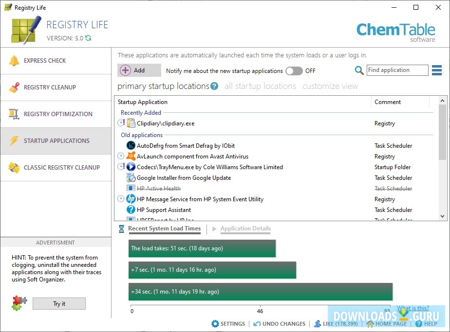Click the HP Support Assistant question mark icon
This screenshot has width=450, height=332.
coord(131,210)
